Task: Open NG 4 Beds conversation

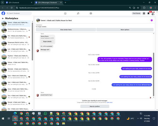Action: [x=16, y=37]
